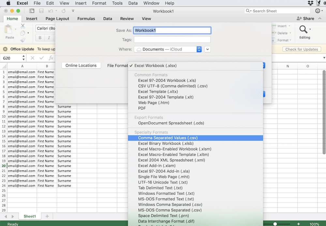The height and width of the screenshot is (226, 326).
Task: Click the Cancel formula X icon
Action: point(32,58)
